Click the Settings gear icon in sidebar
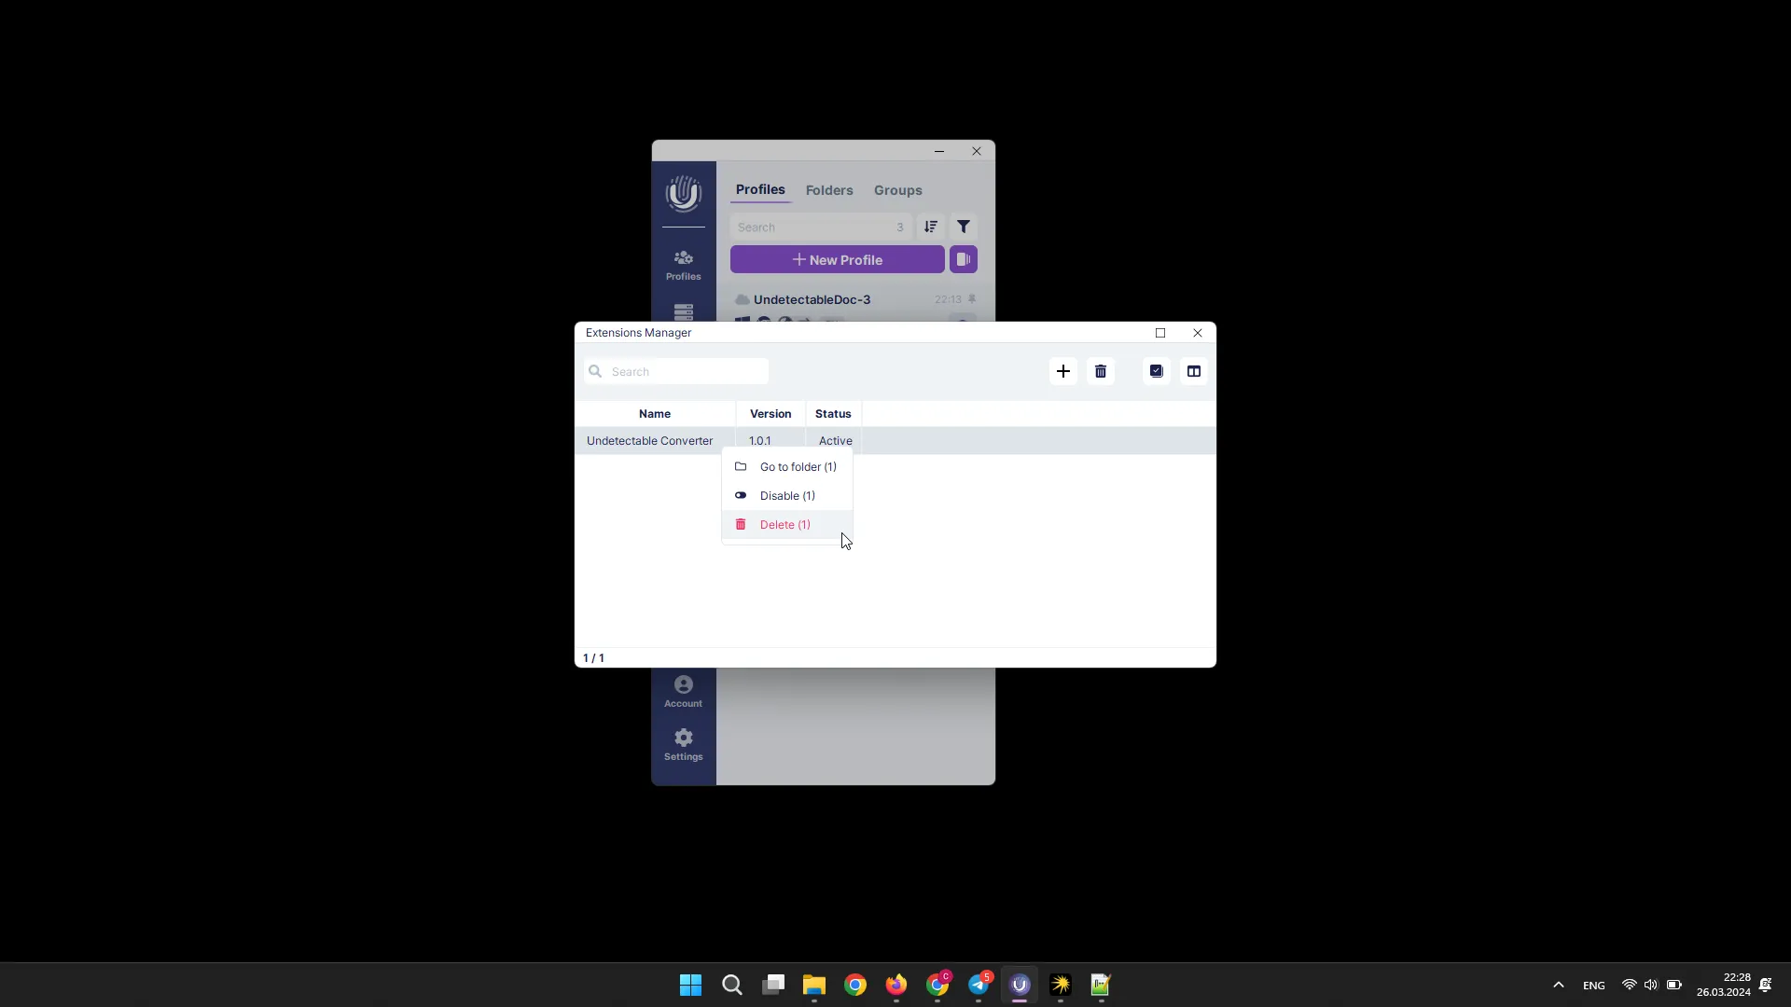 point(684,737)
